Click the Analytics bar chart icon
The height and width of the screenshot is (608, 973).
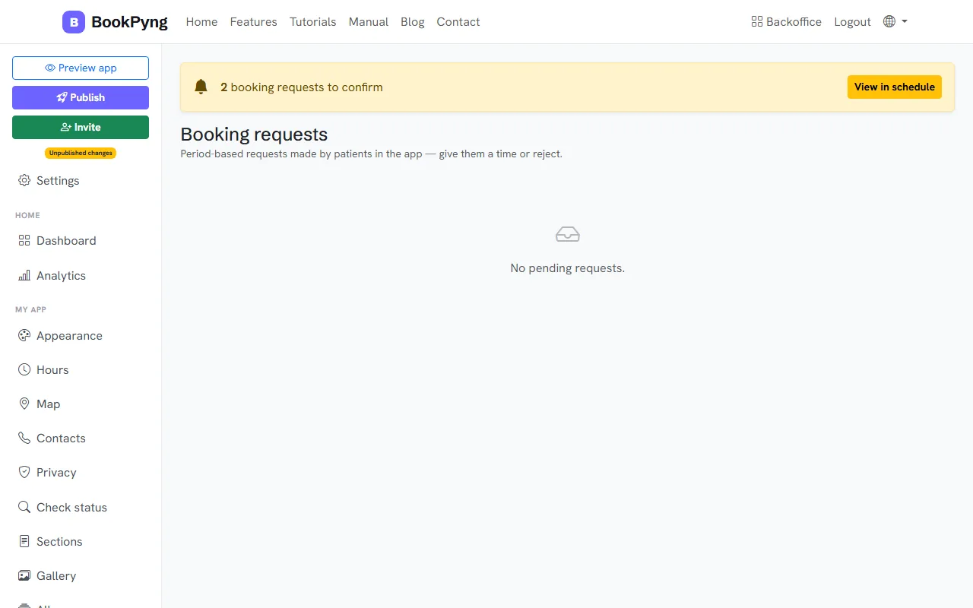(x=24, y=275)
